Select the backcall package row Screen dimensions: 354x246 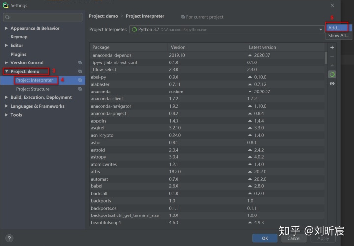207,193
